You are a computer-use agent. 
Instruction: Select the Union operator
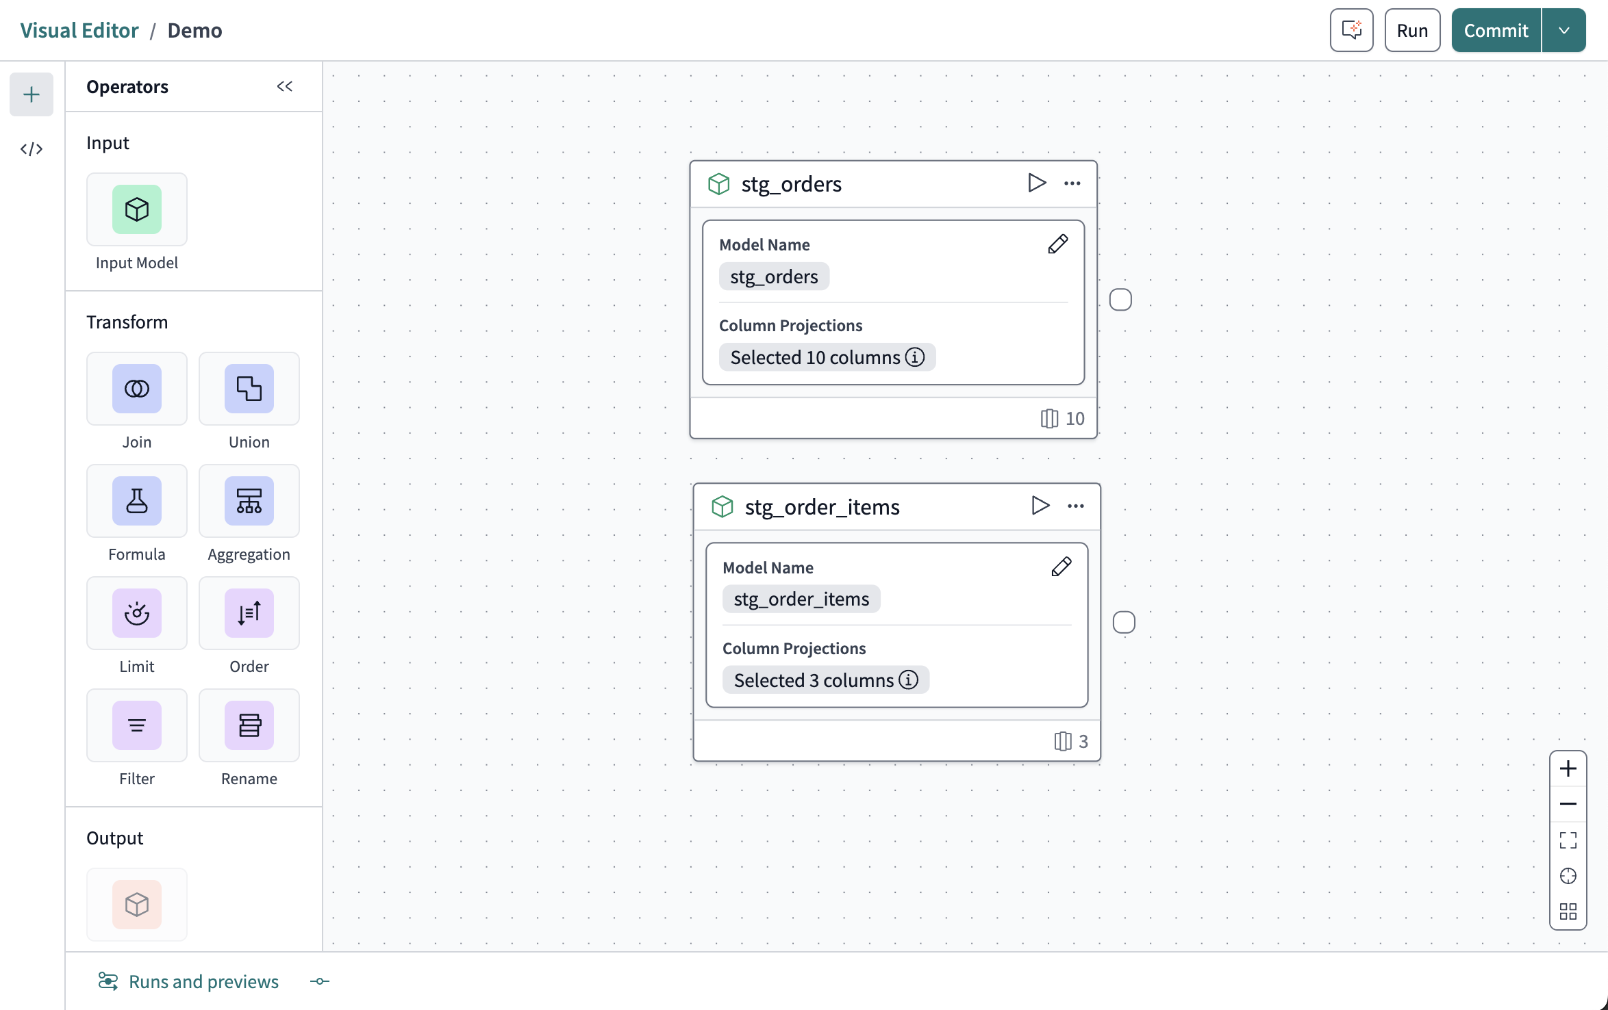coord(249,389)
